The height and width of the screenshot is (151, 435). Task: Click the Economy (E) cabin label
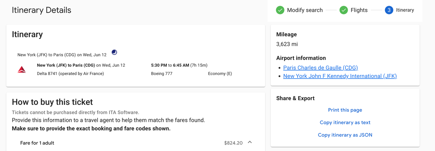coord(220,74)
